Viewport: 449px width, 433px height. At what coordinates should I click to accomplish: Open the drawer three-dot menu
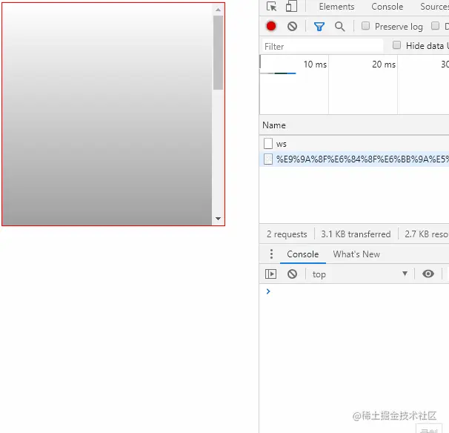pyautogui.click(x=271, y=254)
